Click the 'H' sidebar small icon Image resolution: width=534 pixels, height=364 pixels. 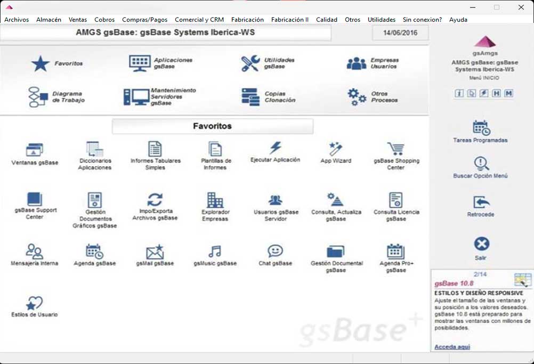click(x=497, y=93)
